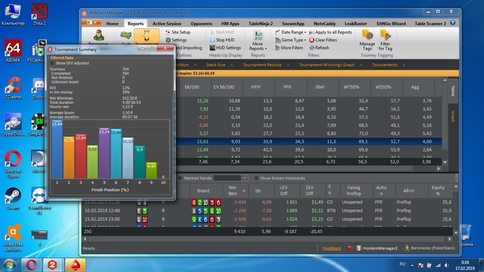Switch to Tournament Results report tab
This screenshot has width=484, height=272.
[262, 65]
